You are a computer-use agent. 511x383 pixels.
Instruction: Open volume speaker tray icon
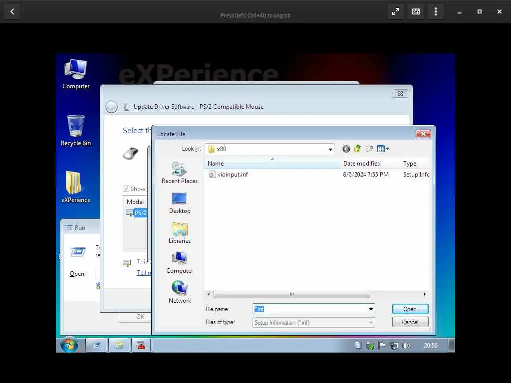pos(406,346)
